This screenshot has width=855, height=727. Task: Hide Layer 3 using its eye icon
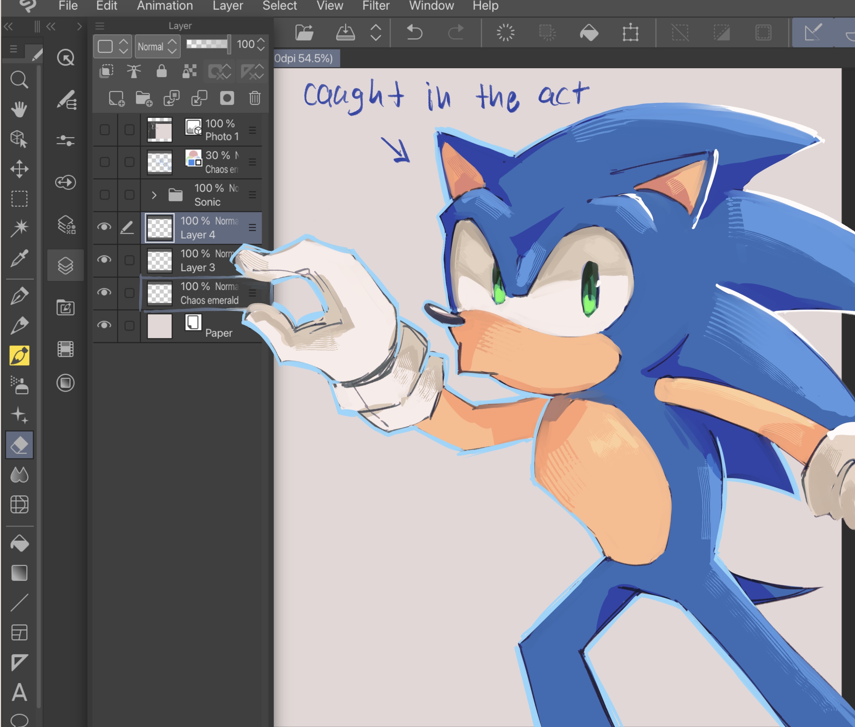[x=104, y=260]
